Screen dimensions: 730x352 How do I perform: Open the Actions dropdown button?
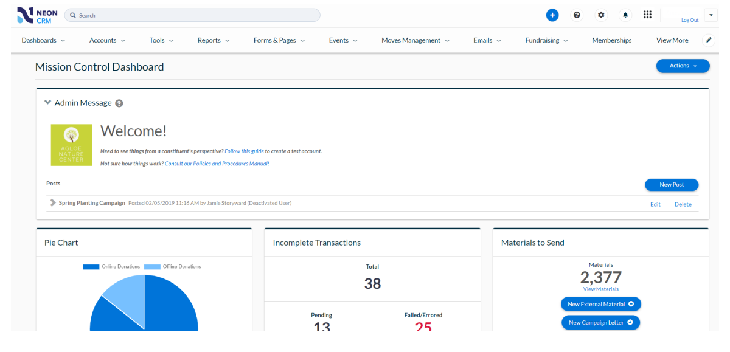coord(683,66)
